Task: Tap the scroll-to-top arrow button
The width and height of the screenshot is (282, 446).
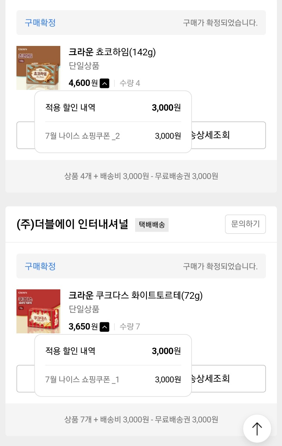Action: [x=257, y=429]
